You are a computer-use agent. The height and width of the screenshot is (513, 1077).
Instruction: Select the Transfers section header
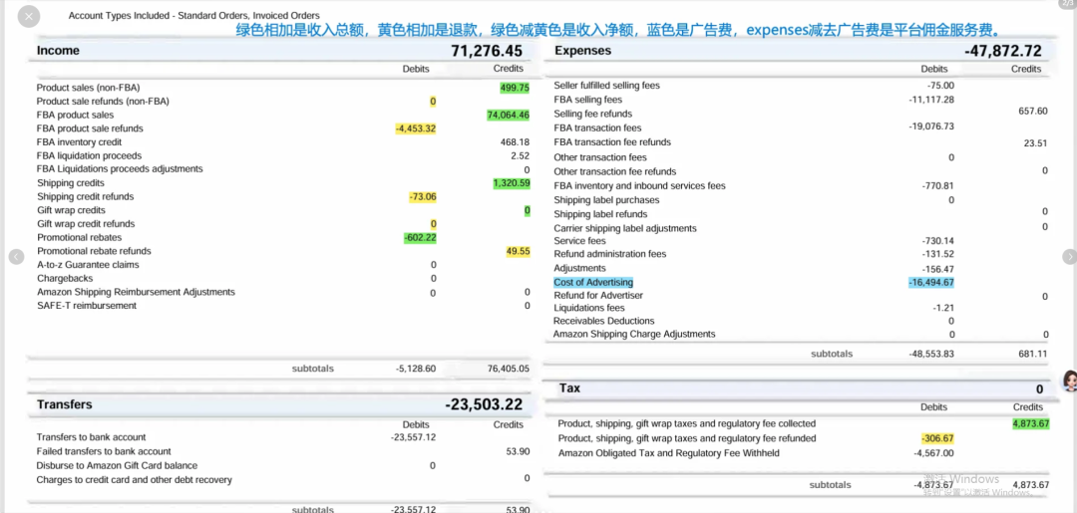click(x=64, y=404)
